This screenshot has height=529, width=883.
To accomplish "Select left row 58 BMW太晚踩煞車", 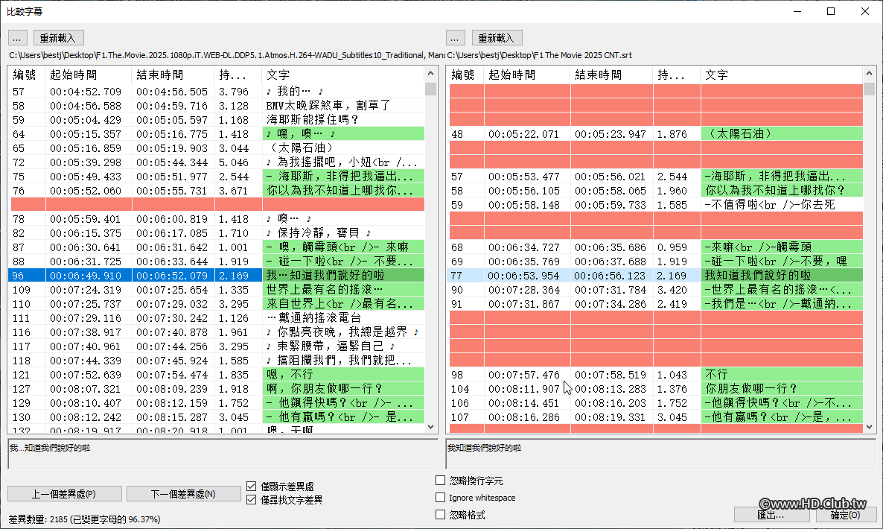I will [216, 105].
